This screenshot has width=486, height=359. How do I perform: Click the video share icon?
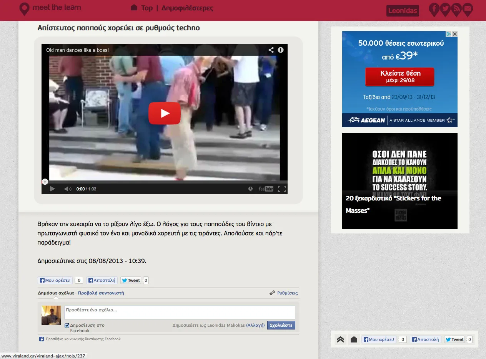(x=271, y=50)
